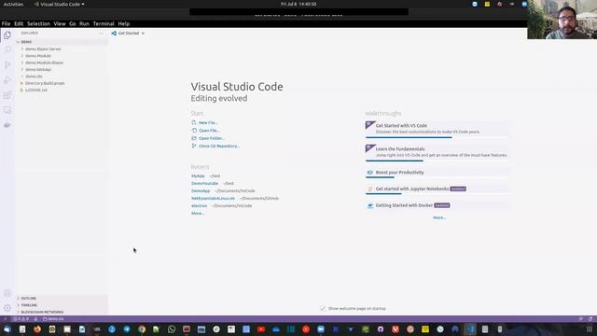
Task: Open Activities overview in top bar
Action: (x=13, y=4)
